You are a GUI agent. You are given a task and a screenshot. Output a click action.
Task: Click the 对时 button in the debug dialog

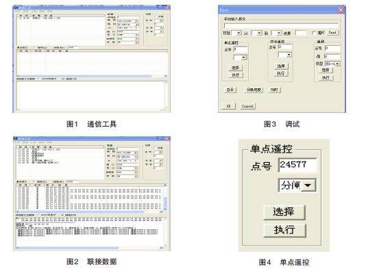tap(274, 90)
